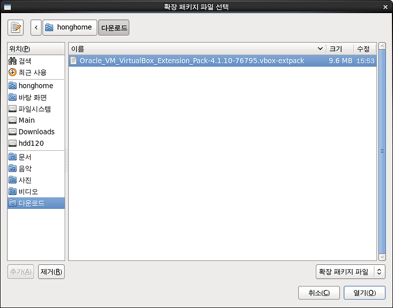This screenshot has width=393, height=308.
Task: Open the 사진 pictures bookmark
Action: pos(36,180)
